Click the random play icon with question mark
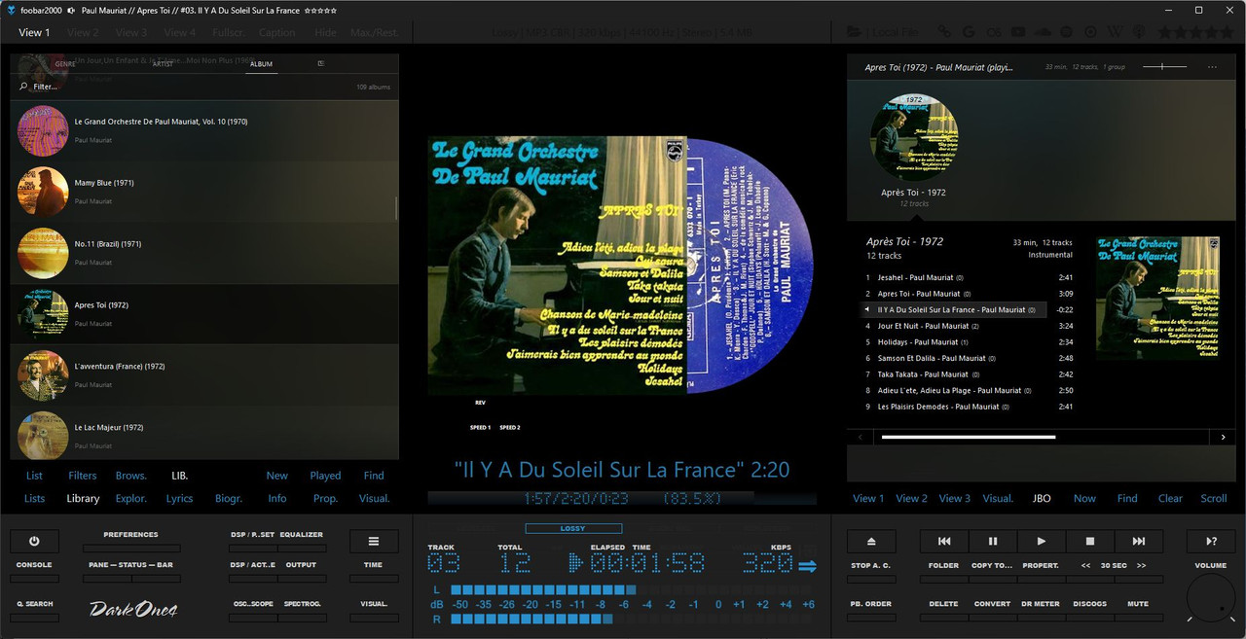The width and height of the screenshot is (1246, 639). pyautogui.click(x=1211, y=541)
